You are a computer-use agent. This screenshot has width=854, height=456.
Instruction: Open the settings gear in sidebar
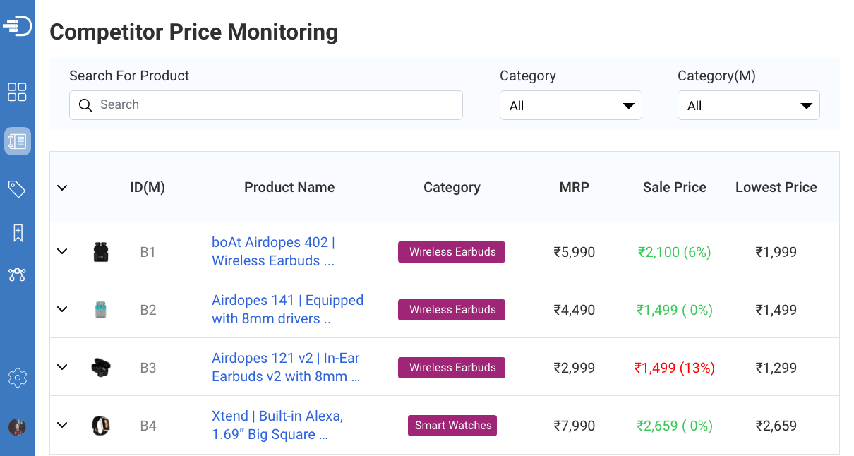[x=17, y=378]
